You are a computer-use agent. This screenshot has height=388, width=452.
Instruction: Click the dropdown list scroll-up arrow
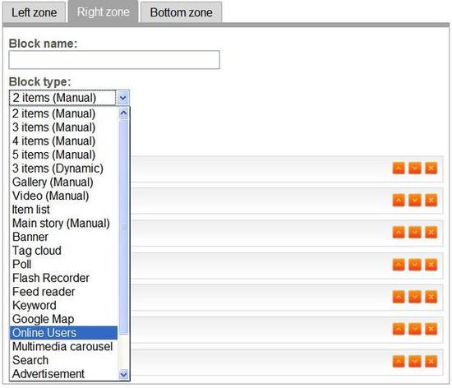[123, 113]
